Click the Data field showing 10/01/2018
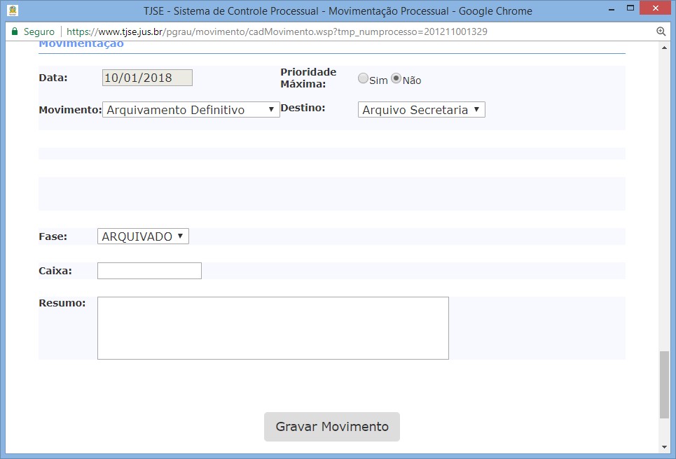The width and height of the screenshot is (676, 459). (x=147, y=78)
